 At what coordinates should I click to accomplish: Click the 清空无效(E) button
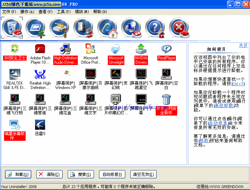click(x=143, y=175)
